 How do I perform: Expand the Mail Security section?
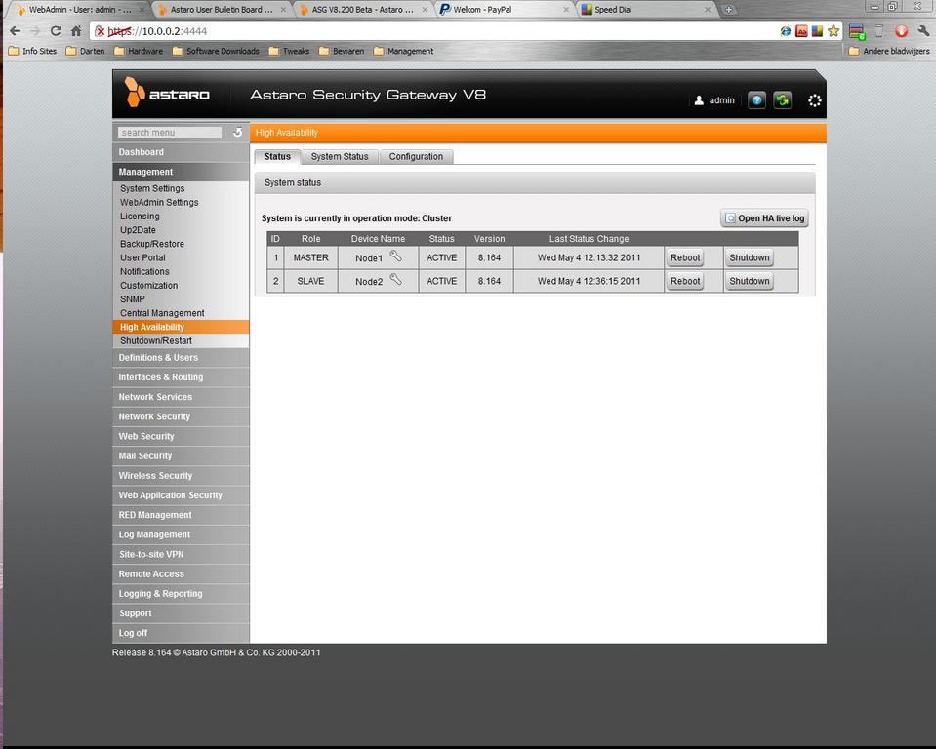(181, 456)
